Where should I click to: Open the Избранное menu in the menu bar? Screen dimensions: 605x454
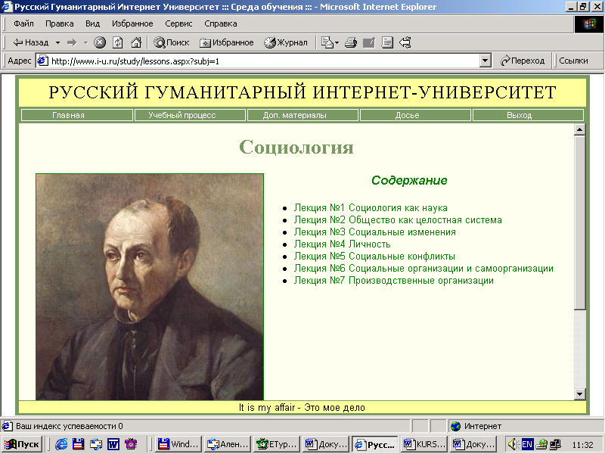tap(132, 23)
